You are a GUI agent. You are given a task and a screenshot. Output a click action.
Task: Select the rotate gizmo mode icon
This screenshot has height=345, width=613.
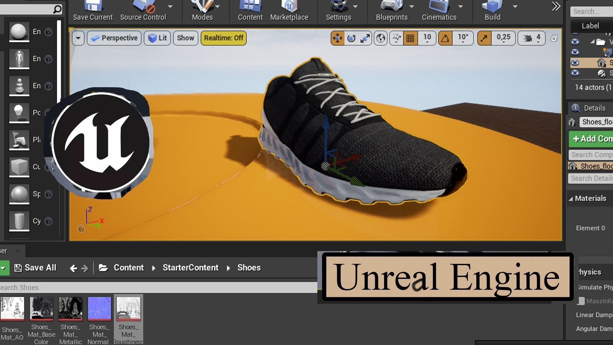(x=351, y=38)
